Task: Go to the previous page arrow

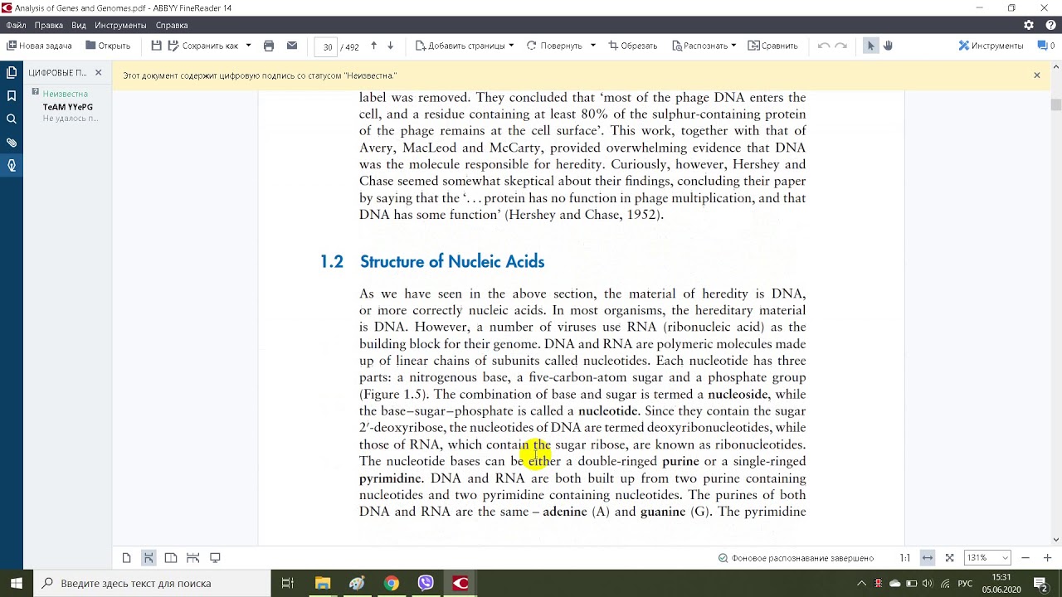Action: pyautogui.click(x=373, y=46)
